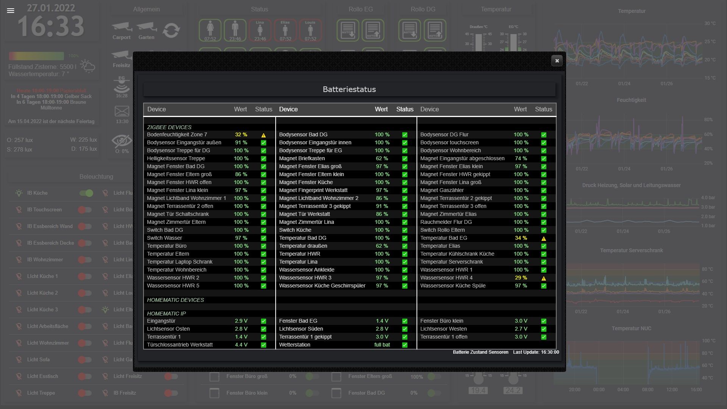Click status checkbox for Rauchmelder Flur DG
This screenshot has height=409, width=727.
coord(544,222)
